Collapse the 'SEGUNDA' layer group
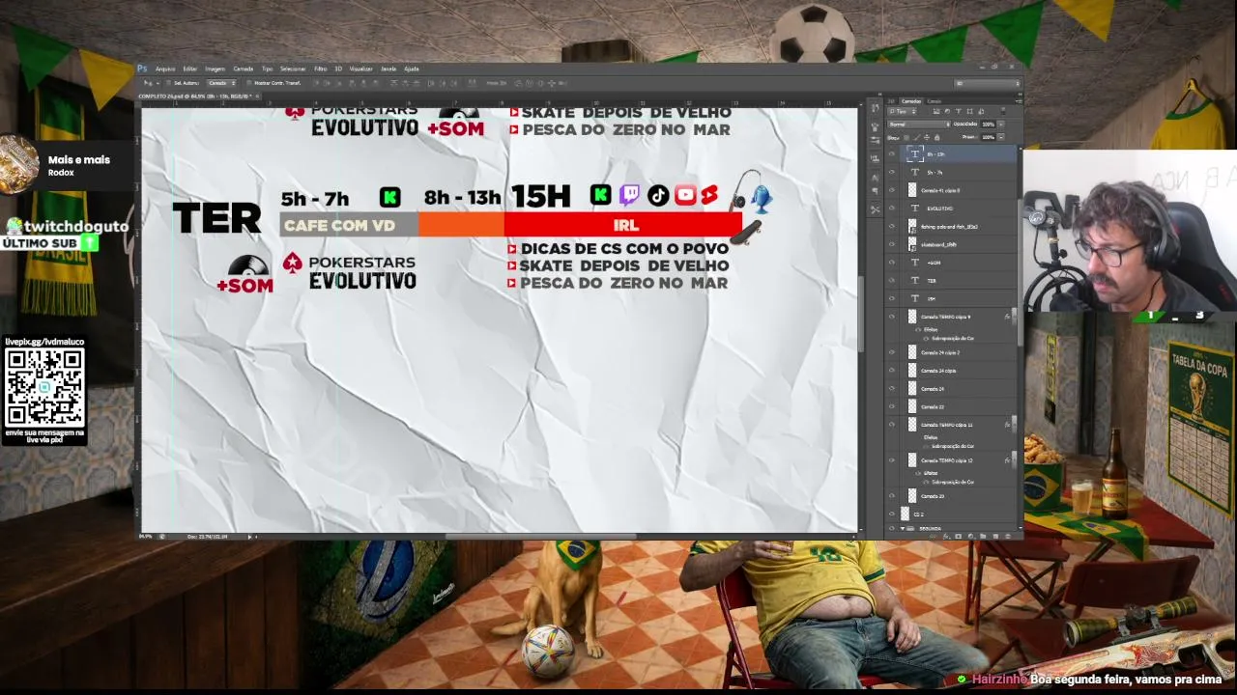 [x=903, y=529]
